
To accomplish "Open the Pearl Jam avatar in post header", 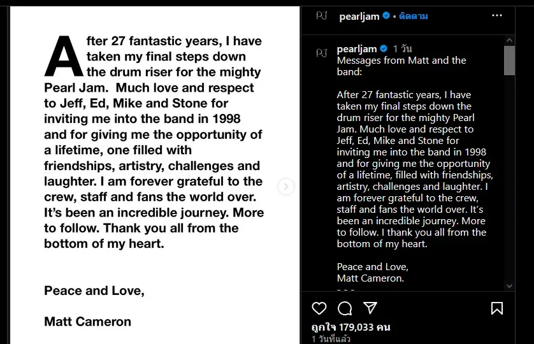I will [322, 16].
